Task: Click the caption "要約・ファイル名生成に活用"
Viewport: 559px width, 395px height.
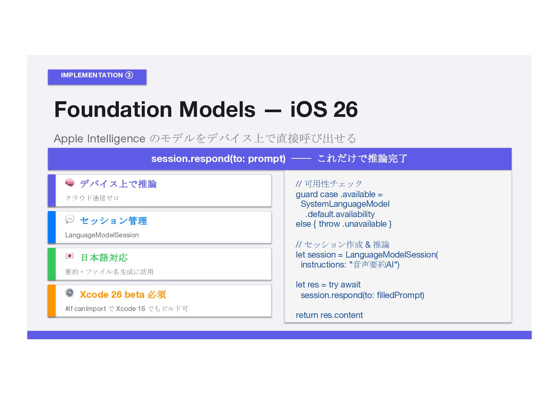Action: point(109,272)
